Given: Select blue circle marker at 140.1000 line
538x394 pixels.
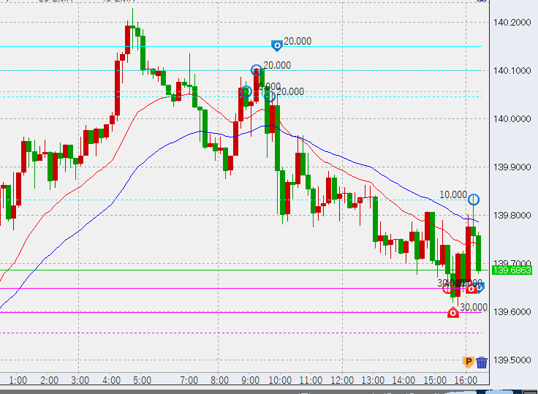Looking at the screenshot, I should 257,71.
